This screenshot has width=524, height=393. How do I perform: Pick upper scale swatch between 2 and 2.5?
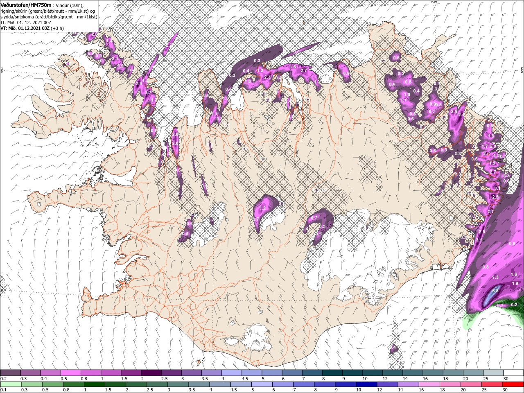click(151, 373)
